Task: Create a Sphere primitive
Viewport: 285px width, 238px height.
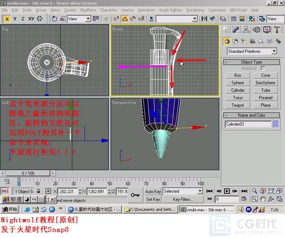Action: tap(238, 83)
